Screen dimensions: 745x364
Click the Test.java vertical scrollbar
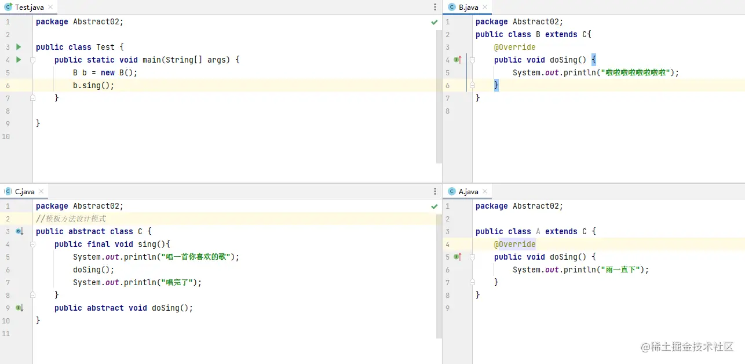(x=439, y=96)
